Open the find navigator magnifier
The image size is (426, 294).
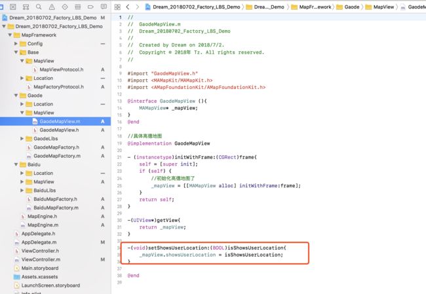(x=39, y=7)
